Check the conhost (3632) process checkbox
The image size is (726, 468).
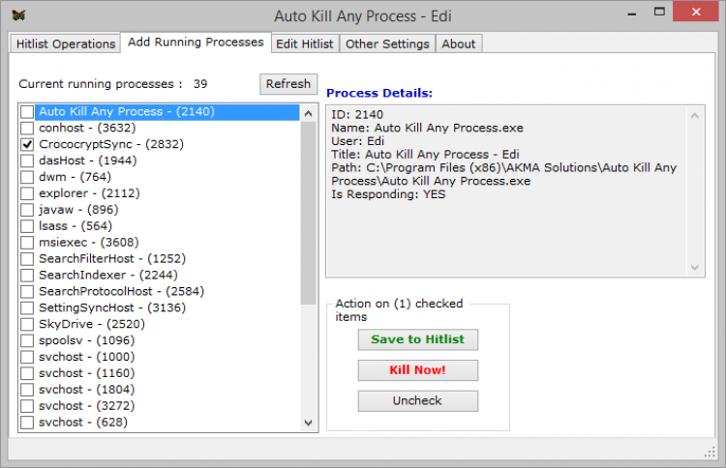(27, 128)
